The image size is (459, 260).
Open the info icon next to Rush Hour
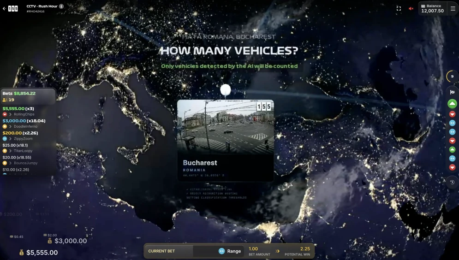pyautogui.click(x=61, y=6)
